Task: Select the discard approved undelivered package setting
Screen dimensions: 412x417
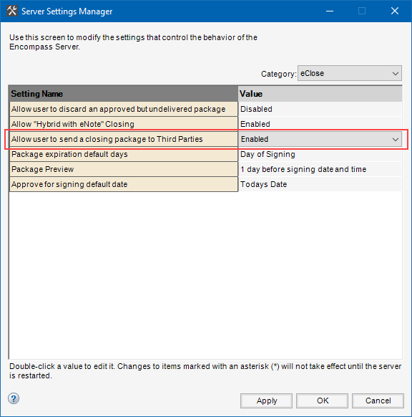Action: pyautogui.click(x=124, y=109)
